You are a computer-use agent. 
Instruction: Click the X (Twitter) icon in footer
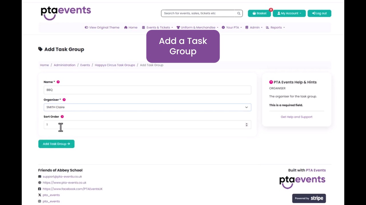40,195
